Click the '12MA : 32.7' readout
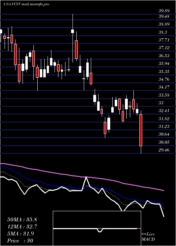The image size is (176, 246). [x=22, y=227]
